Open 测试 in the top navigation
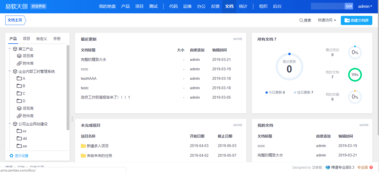 click(x=153, y=6)
